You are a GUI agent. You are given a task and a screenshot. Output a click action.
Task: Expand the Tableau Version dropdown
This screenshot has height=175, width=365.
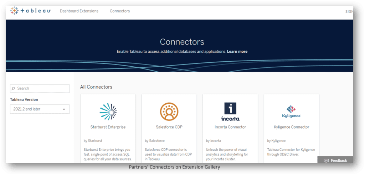click(x=40, y=109)
